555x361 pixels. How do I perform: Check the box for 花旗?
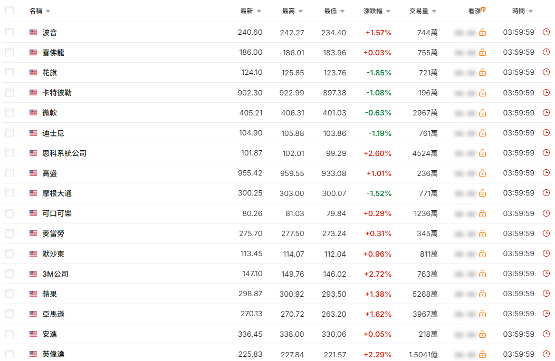(x=9, y=73)
